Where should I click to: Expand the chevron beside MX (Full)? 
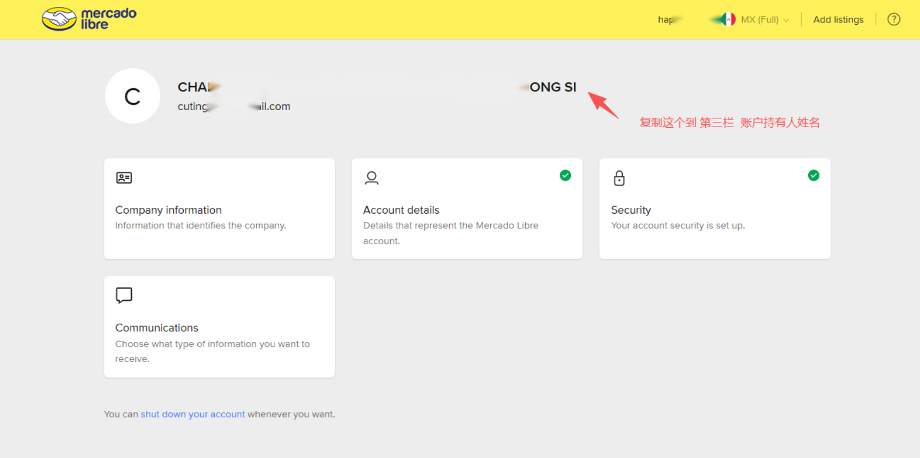(786, 21)
